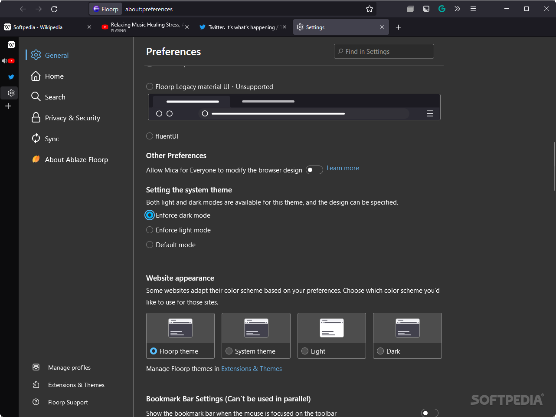This screenshot has width=556, height=417.
Task: Open the YouTube sidebar panel icon
Action: coord(11,61)
